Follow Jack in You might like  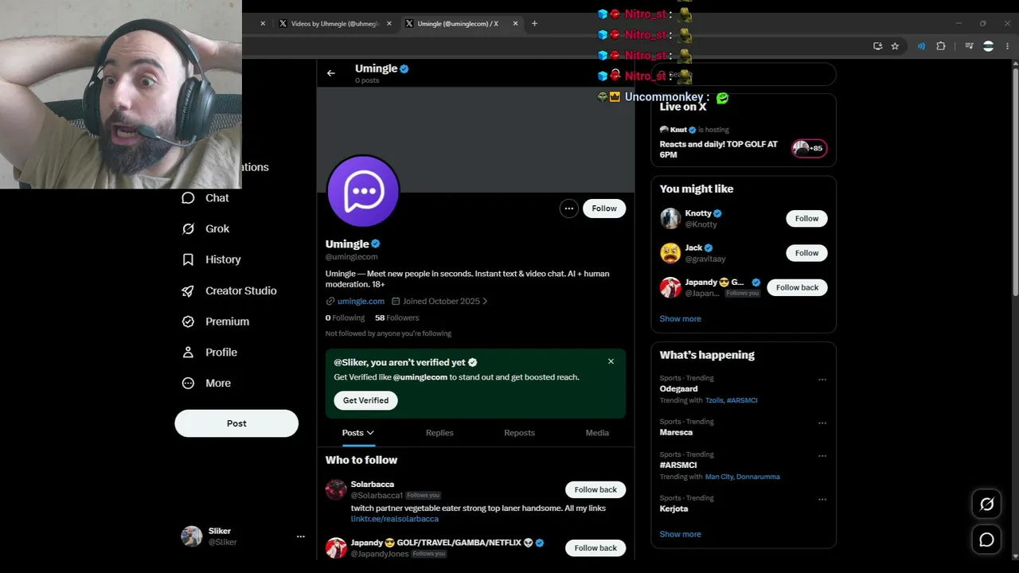tap(806, 253)
